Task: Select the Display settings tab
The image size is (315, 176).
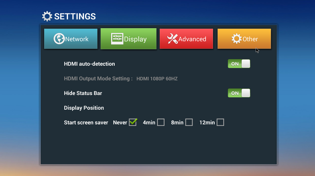Action: pyautogui.click(x=128, y=39)
